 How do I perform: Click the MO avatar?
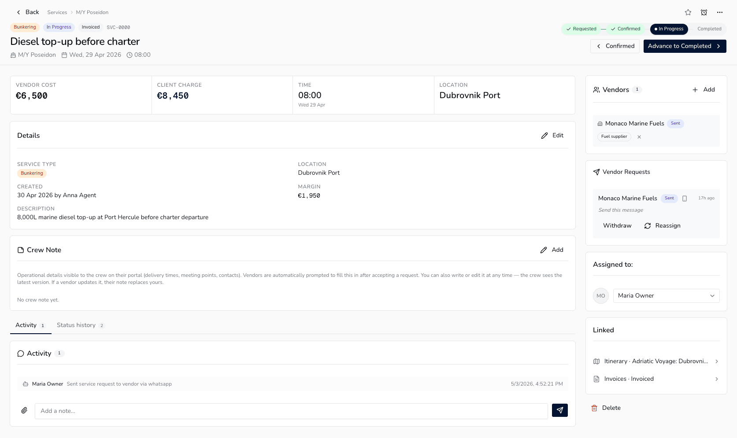(x=601, y=296)
